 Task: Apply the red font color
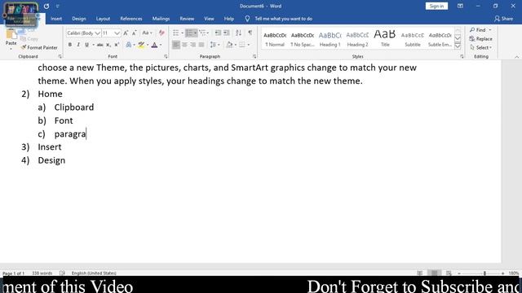click(154, 45)
